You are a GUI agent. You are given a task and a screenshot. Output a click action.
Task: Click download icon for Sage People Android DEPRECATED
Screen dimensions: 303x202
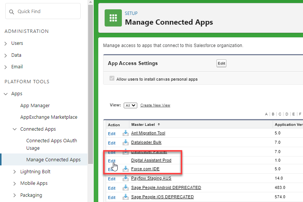point(125,188)
